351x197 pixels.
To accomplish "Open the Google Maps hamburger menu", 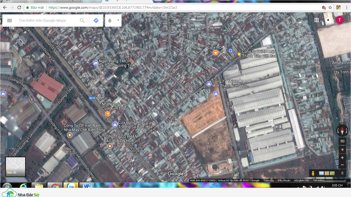I will click(10, 21).
